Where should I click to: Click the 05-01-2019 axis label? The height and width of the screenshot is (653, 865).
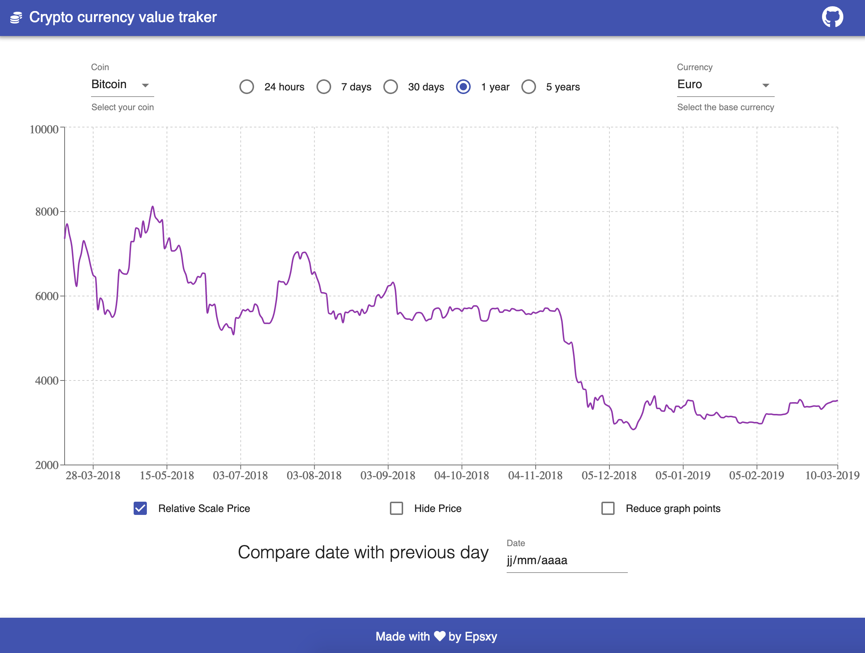(x=683, y=475)
